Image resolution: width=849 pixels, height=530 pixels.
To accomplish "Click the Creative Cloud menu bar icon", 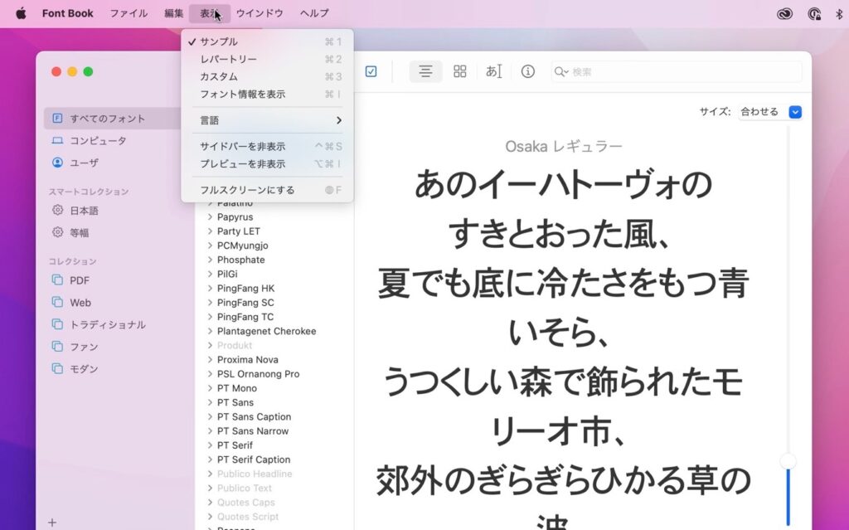I will tap(786, 12).
